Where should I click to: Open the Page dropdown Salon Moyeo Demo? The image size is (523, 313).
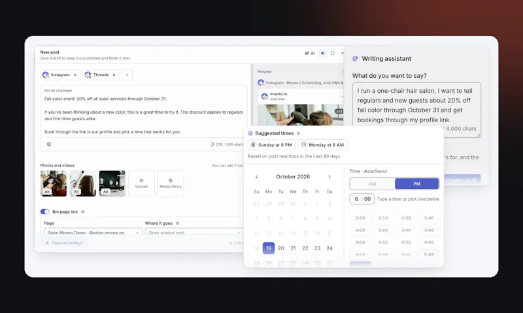pyautogui.click(x=93, y=232)
